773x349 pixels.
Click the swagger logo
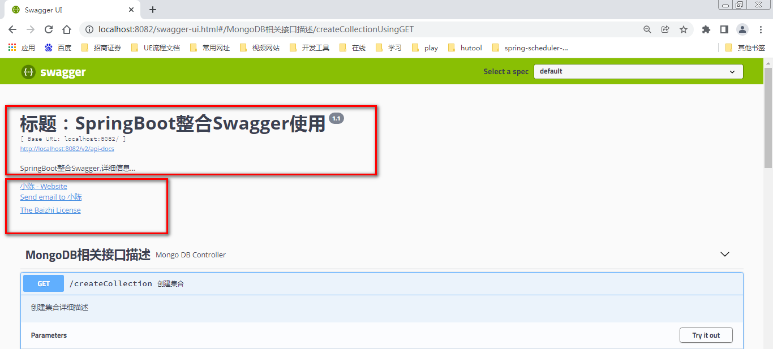pyautogui.click(x=54, y=72)
